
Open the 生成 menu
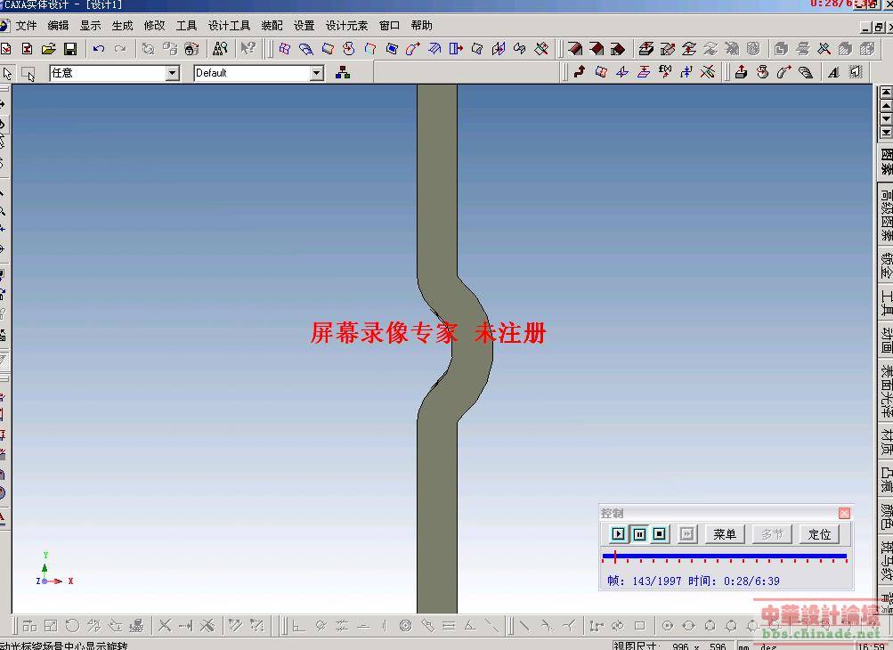click(x=122, y=26)
